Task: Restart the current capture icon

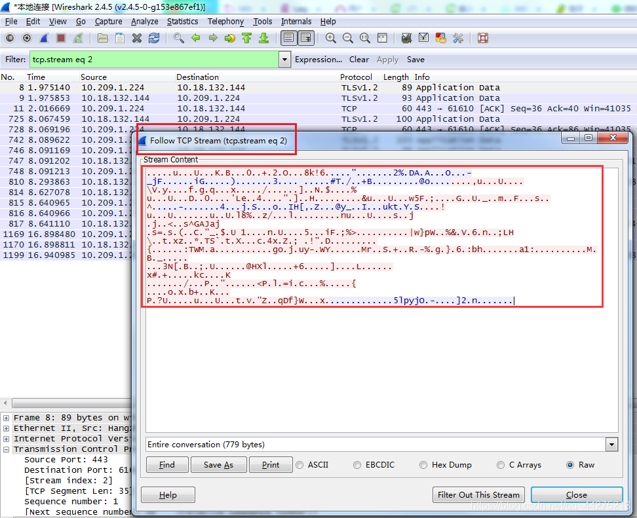Action: click(x=78, y=38)
